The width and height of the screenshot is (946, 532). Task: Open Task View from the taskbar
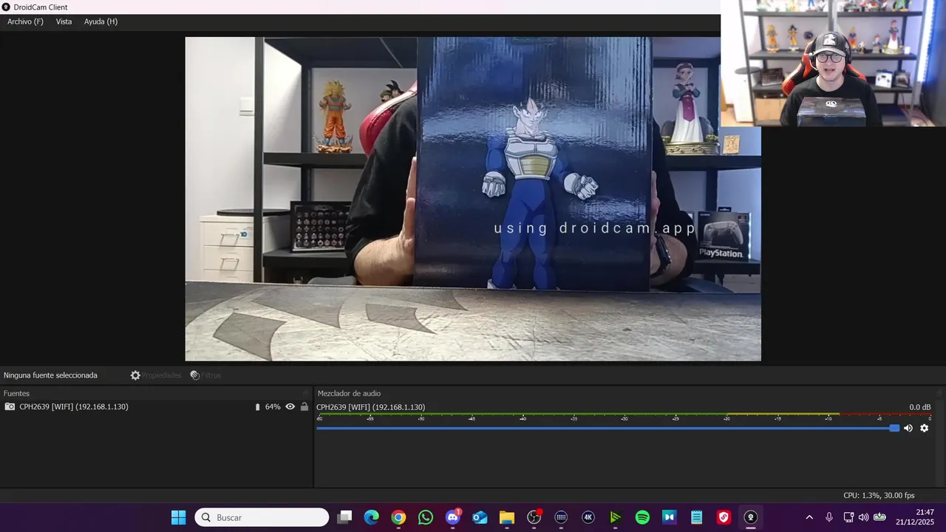pyautogui.click(x=344, y=517)
